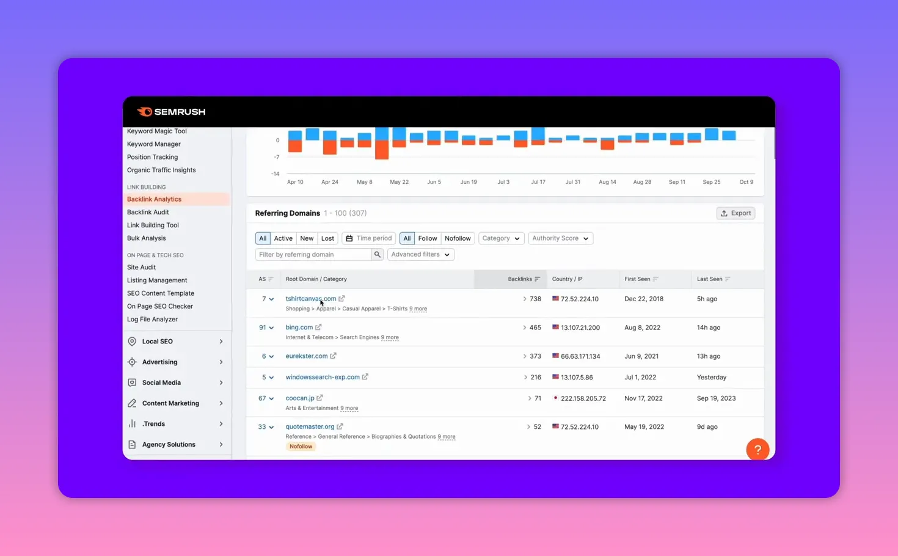Image resolution: width=898 pixels, height=556 pixels.
Task: Filter by Lost referring domains
Action: coord(327,238)
